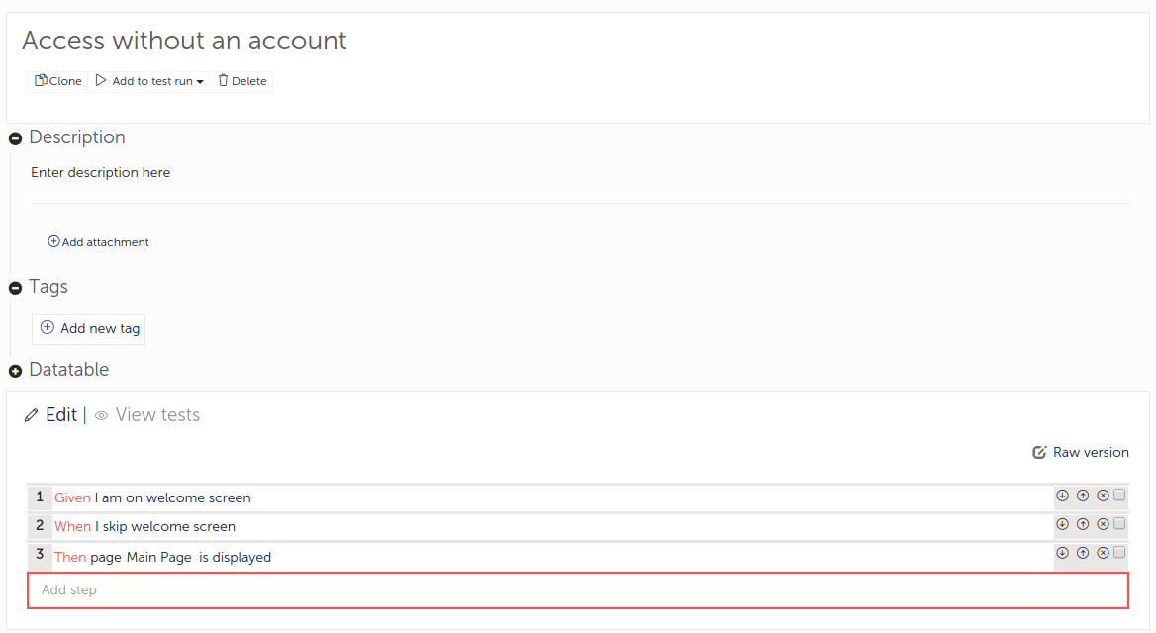Image resolution: width=1156 pixels, height=633 pixels.
Task: Move step 2 down with arrow icon
Action: pyautogui.click(x=1062, y=524)
